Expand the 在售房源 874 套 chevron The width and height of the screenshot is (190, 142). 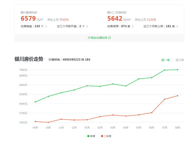[x=133, y=26]
